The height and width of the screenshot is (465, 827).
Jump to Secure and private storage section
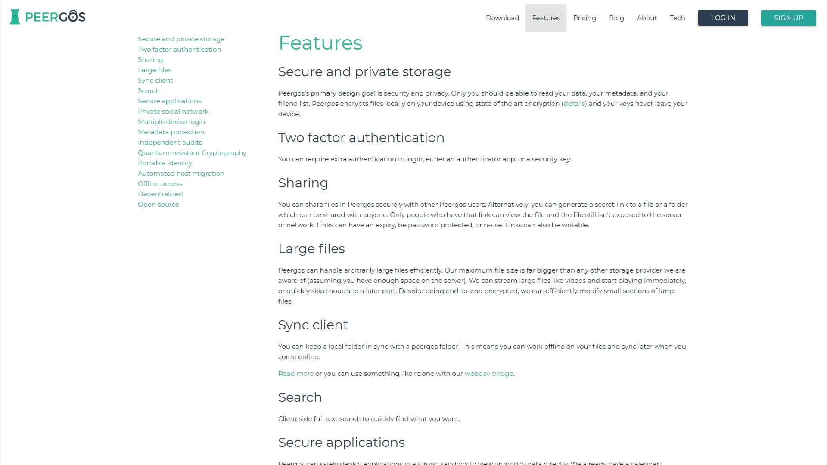click(x=181, y=39)
